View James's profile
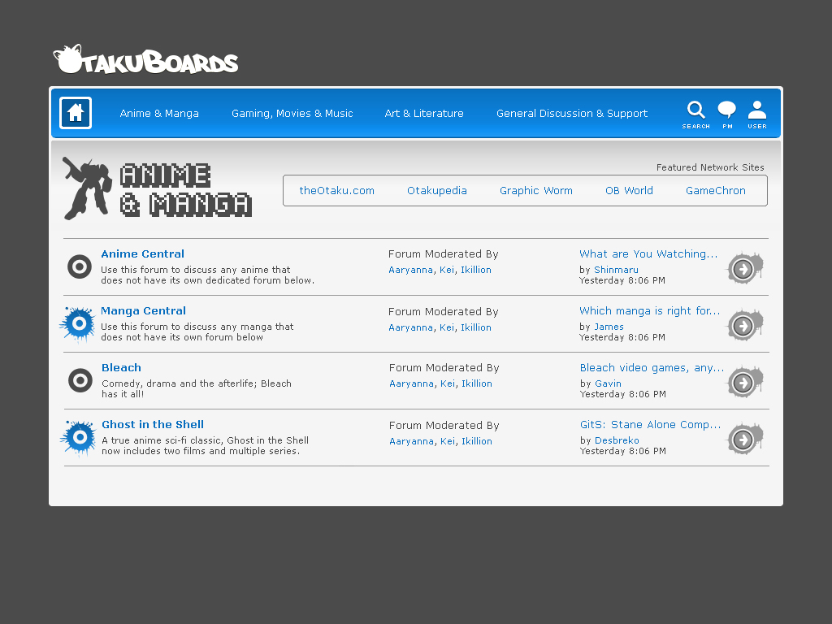 tap(609, 327)
